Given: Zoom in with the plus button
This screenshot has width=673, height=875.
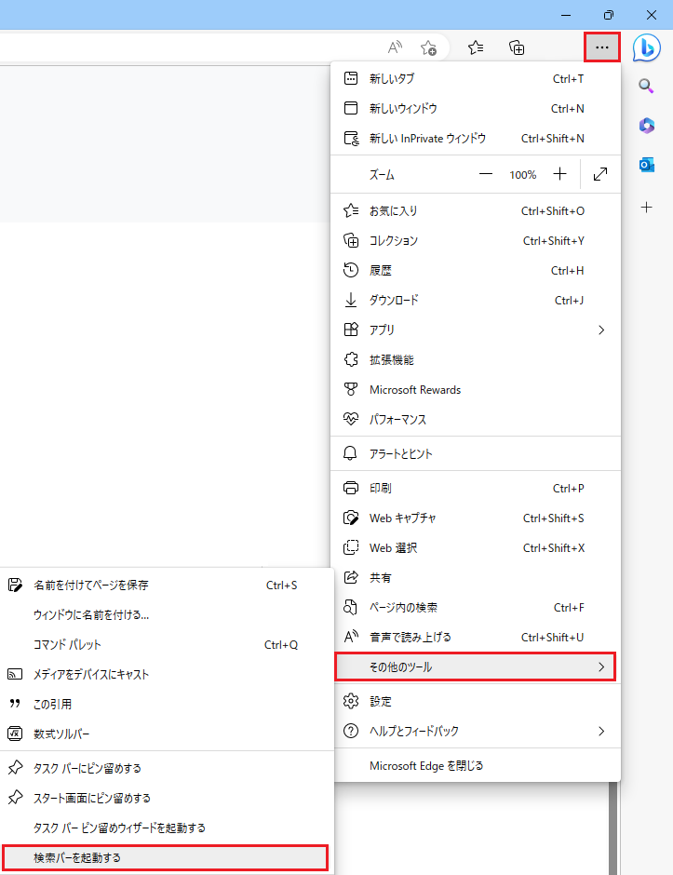Looking at the screenshot, I should pyautogui.click(x=559, y=174).
